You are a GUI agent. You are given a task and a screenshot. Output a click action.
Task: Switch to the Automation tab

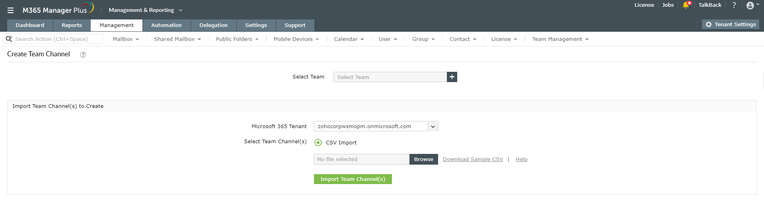(x=166, y=25)
